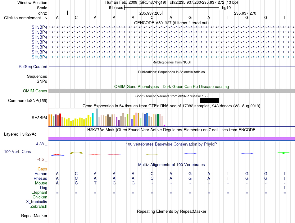295x223 pixels.
Task: Click the GENCODE V50lift37 track title
Action: pos(171,23)
